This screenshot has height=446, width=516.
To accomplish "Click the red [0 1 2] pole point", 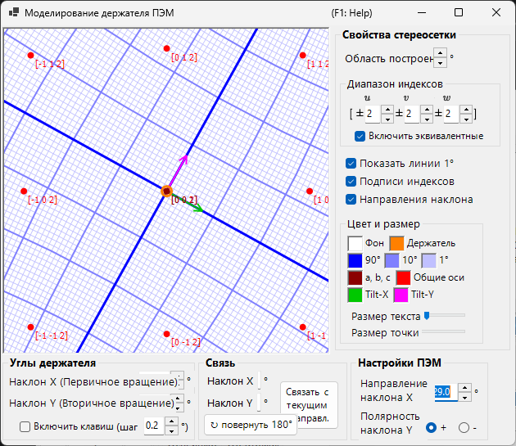I will point(166,48).
